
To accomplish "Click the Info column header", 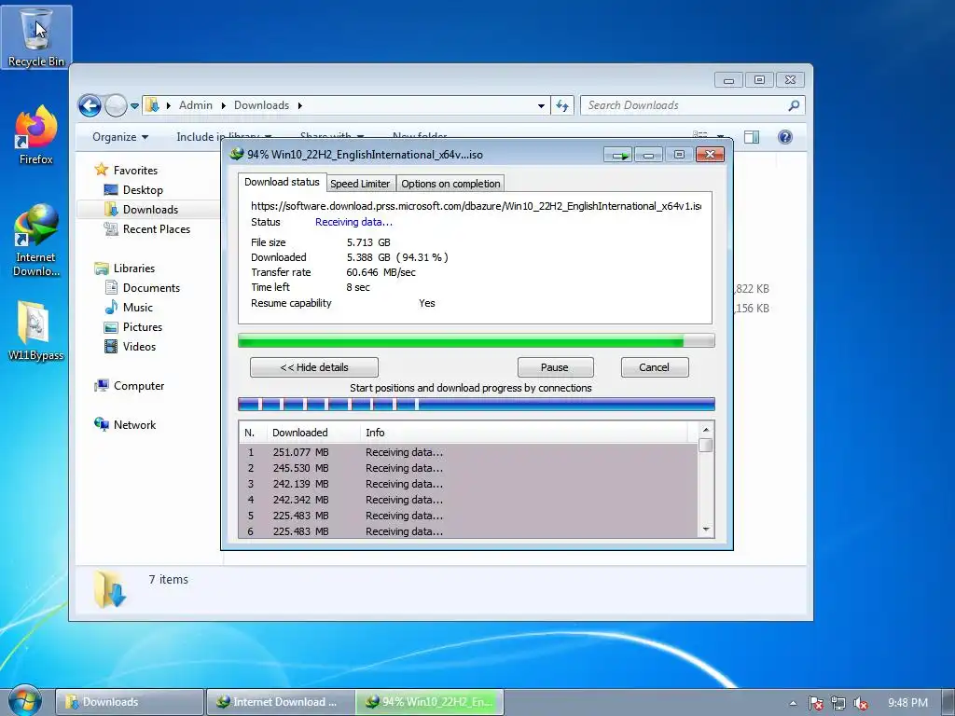I will [x=524, y=433].
